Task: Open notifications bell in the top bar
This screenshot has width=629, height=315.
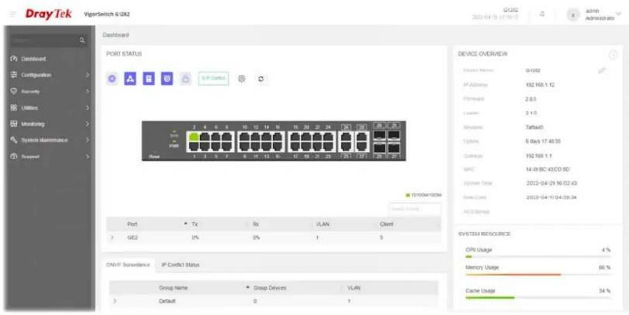Action: (542, 14)
